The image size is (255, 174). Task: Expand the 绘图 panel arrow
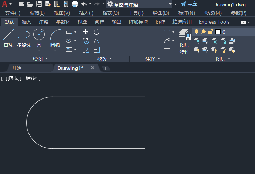(x=46, y=58)
